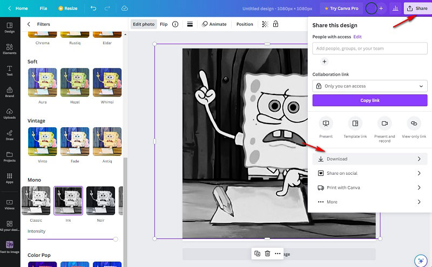
Task: Select the Draw tool
Action: (9, 135)
